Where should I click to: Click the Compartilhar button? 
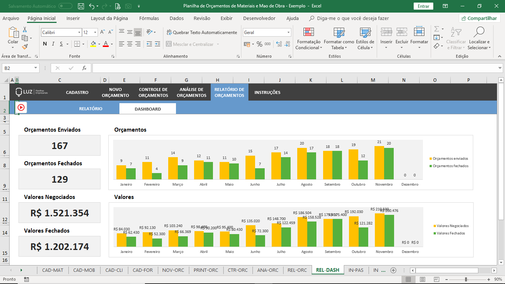(x=479, y=18)
